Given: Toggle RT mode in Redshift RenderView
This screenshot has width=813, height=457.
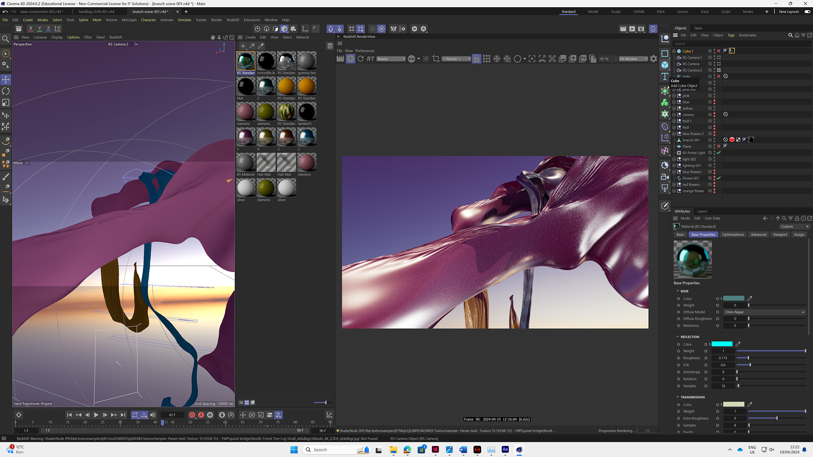Looking at the screenshot, I should (371, 59).
